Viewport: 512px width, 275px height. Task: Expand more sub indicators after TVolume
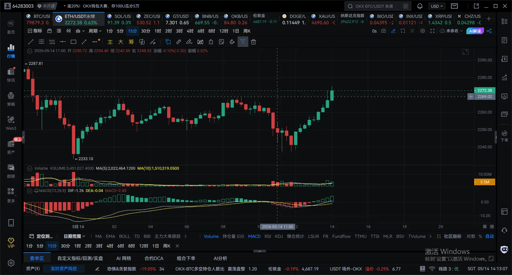(x=430, y=236)
